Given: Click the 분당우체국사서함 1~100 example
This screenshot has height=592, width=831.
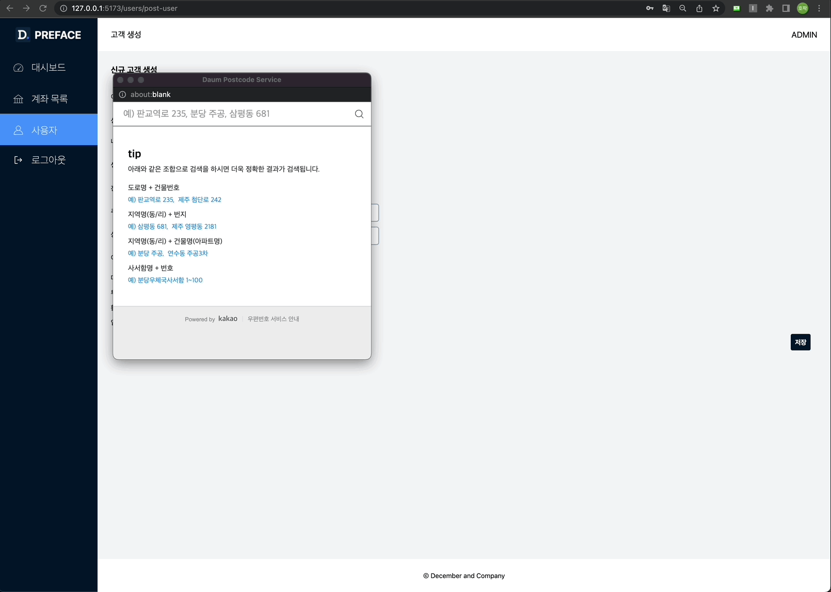Looking at the screenshot, I should 165,280.
